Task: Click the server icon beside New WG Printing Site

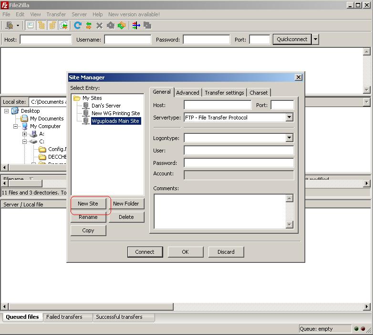Action: point(86,113)
